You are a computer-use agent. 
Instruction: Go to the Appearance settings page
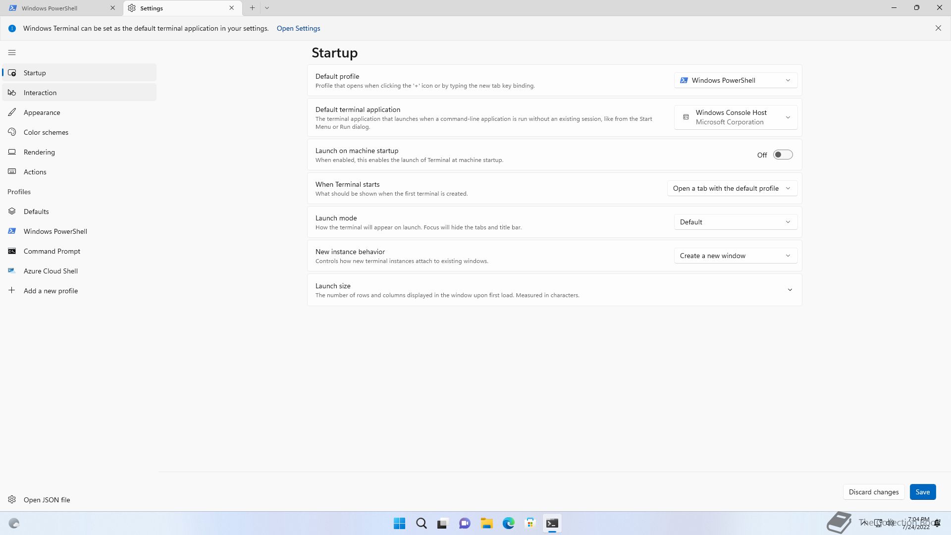[79, 112]
